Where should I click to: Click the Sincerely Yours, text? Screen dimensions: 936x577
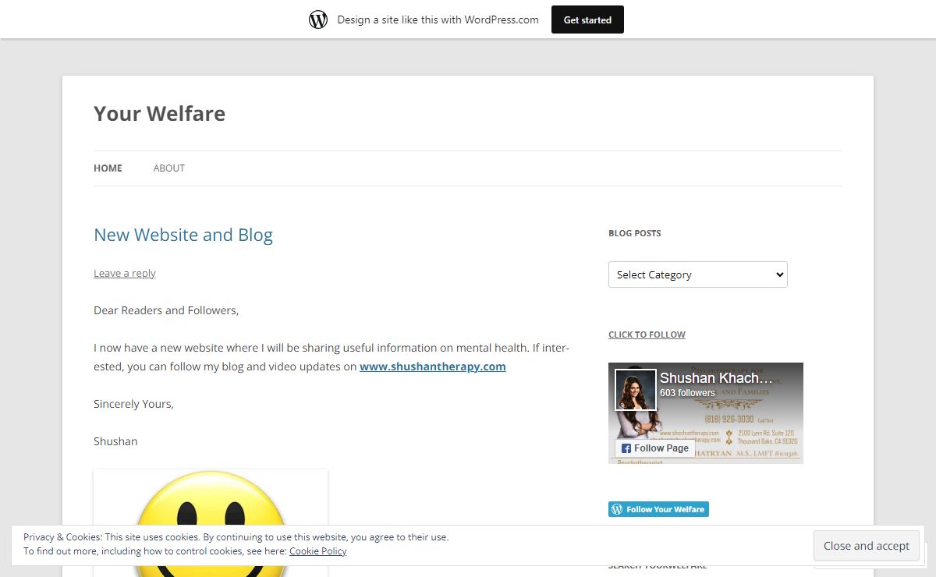[133, 404]
